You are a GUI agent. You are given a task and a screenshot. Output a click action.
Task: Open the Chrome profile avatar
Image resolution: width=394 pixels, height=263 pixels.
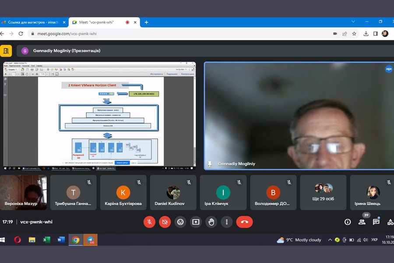(385, 33)
